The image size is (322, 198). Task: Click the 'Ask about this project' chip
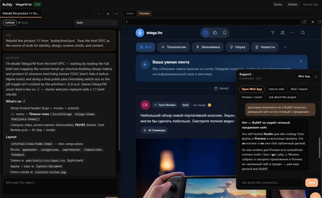[x=283, y=97]
